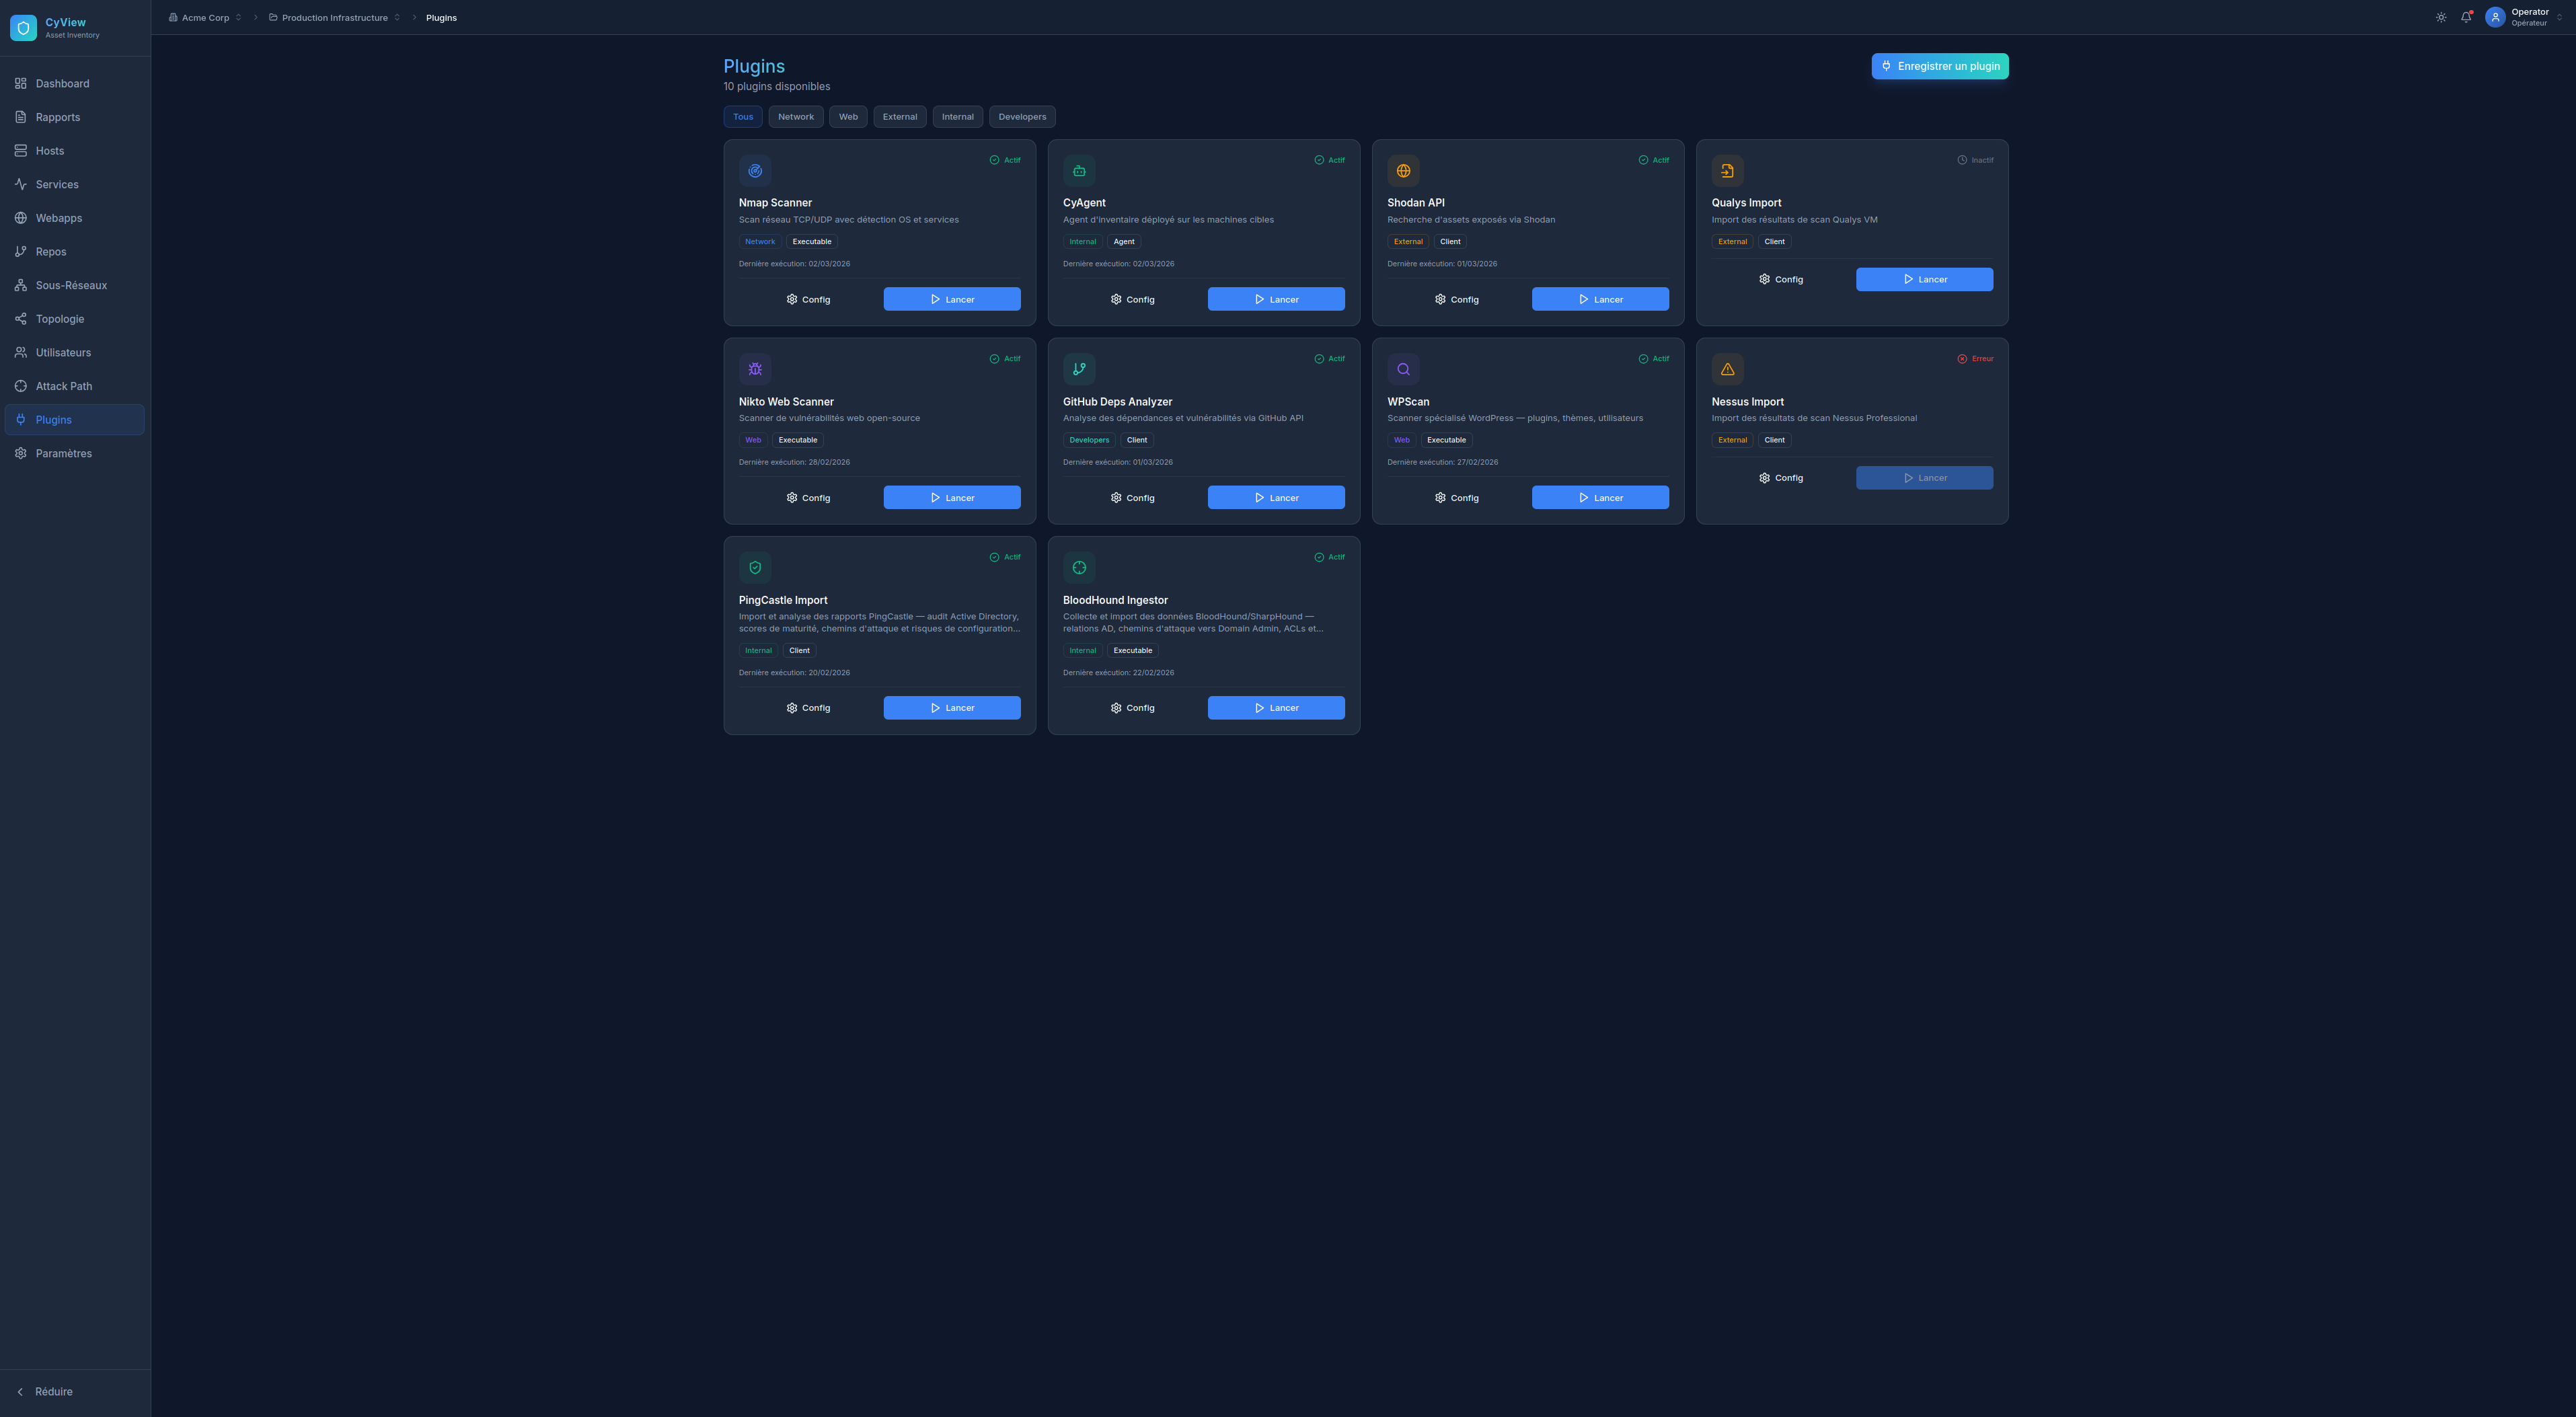2576x1417 pixels.
Task: Click the CyView shield logo
Action: (x=23, y=28)
